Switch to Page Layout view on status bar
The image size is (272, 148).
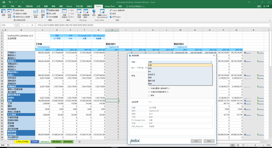(238, 145)
